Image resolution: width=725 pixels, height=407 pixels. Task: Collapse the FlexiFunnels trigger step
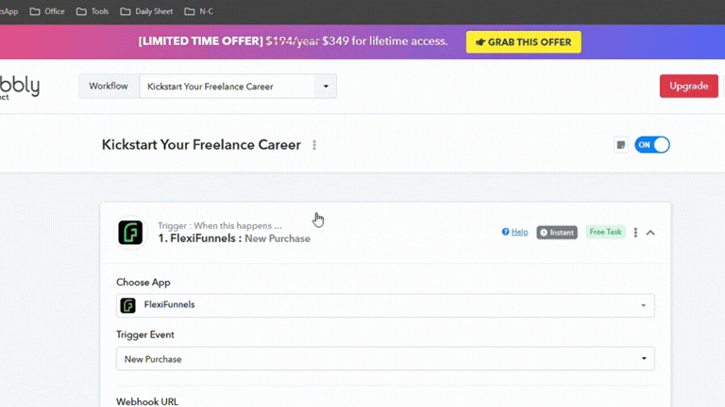[650, 233]
